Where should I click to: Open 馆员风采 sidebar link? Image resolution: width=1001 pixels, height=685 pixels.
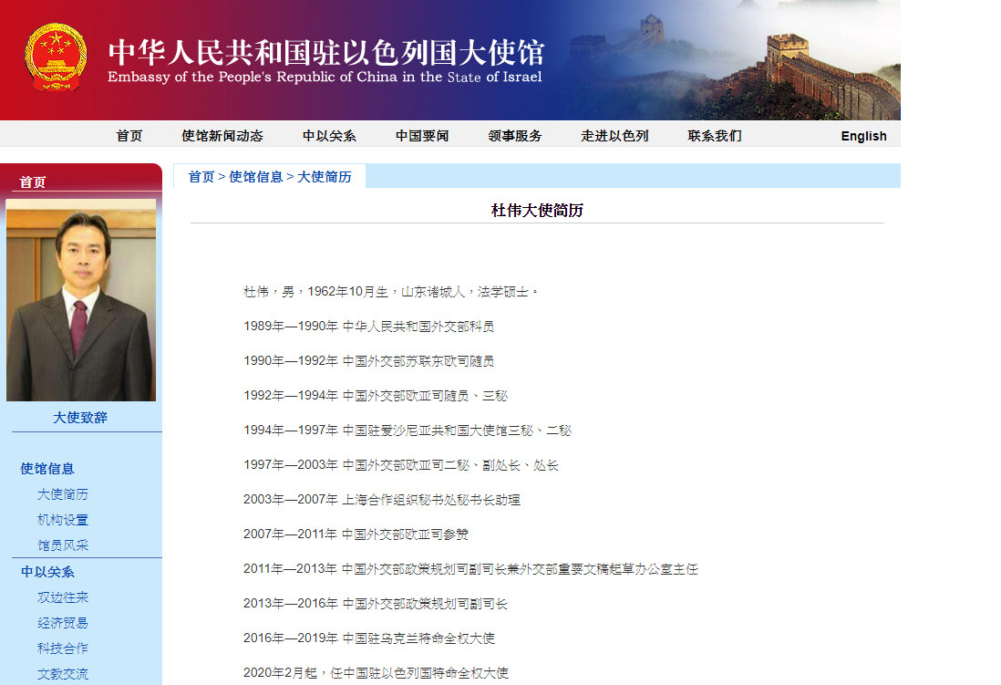pos(63,545)
